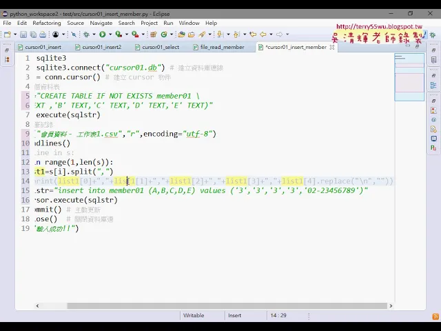
Task: Click the 14 : 29 cursor position
Action: (x=278, y=316)
